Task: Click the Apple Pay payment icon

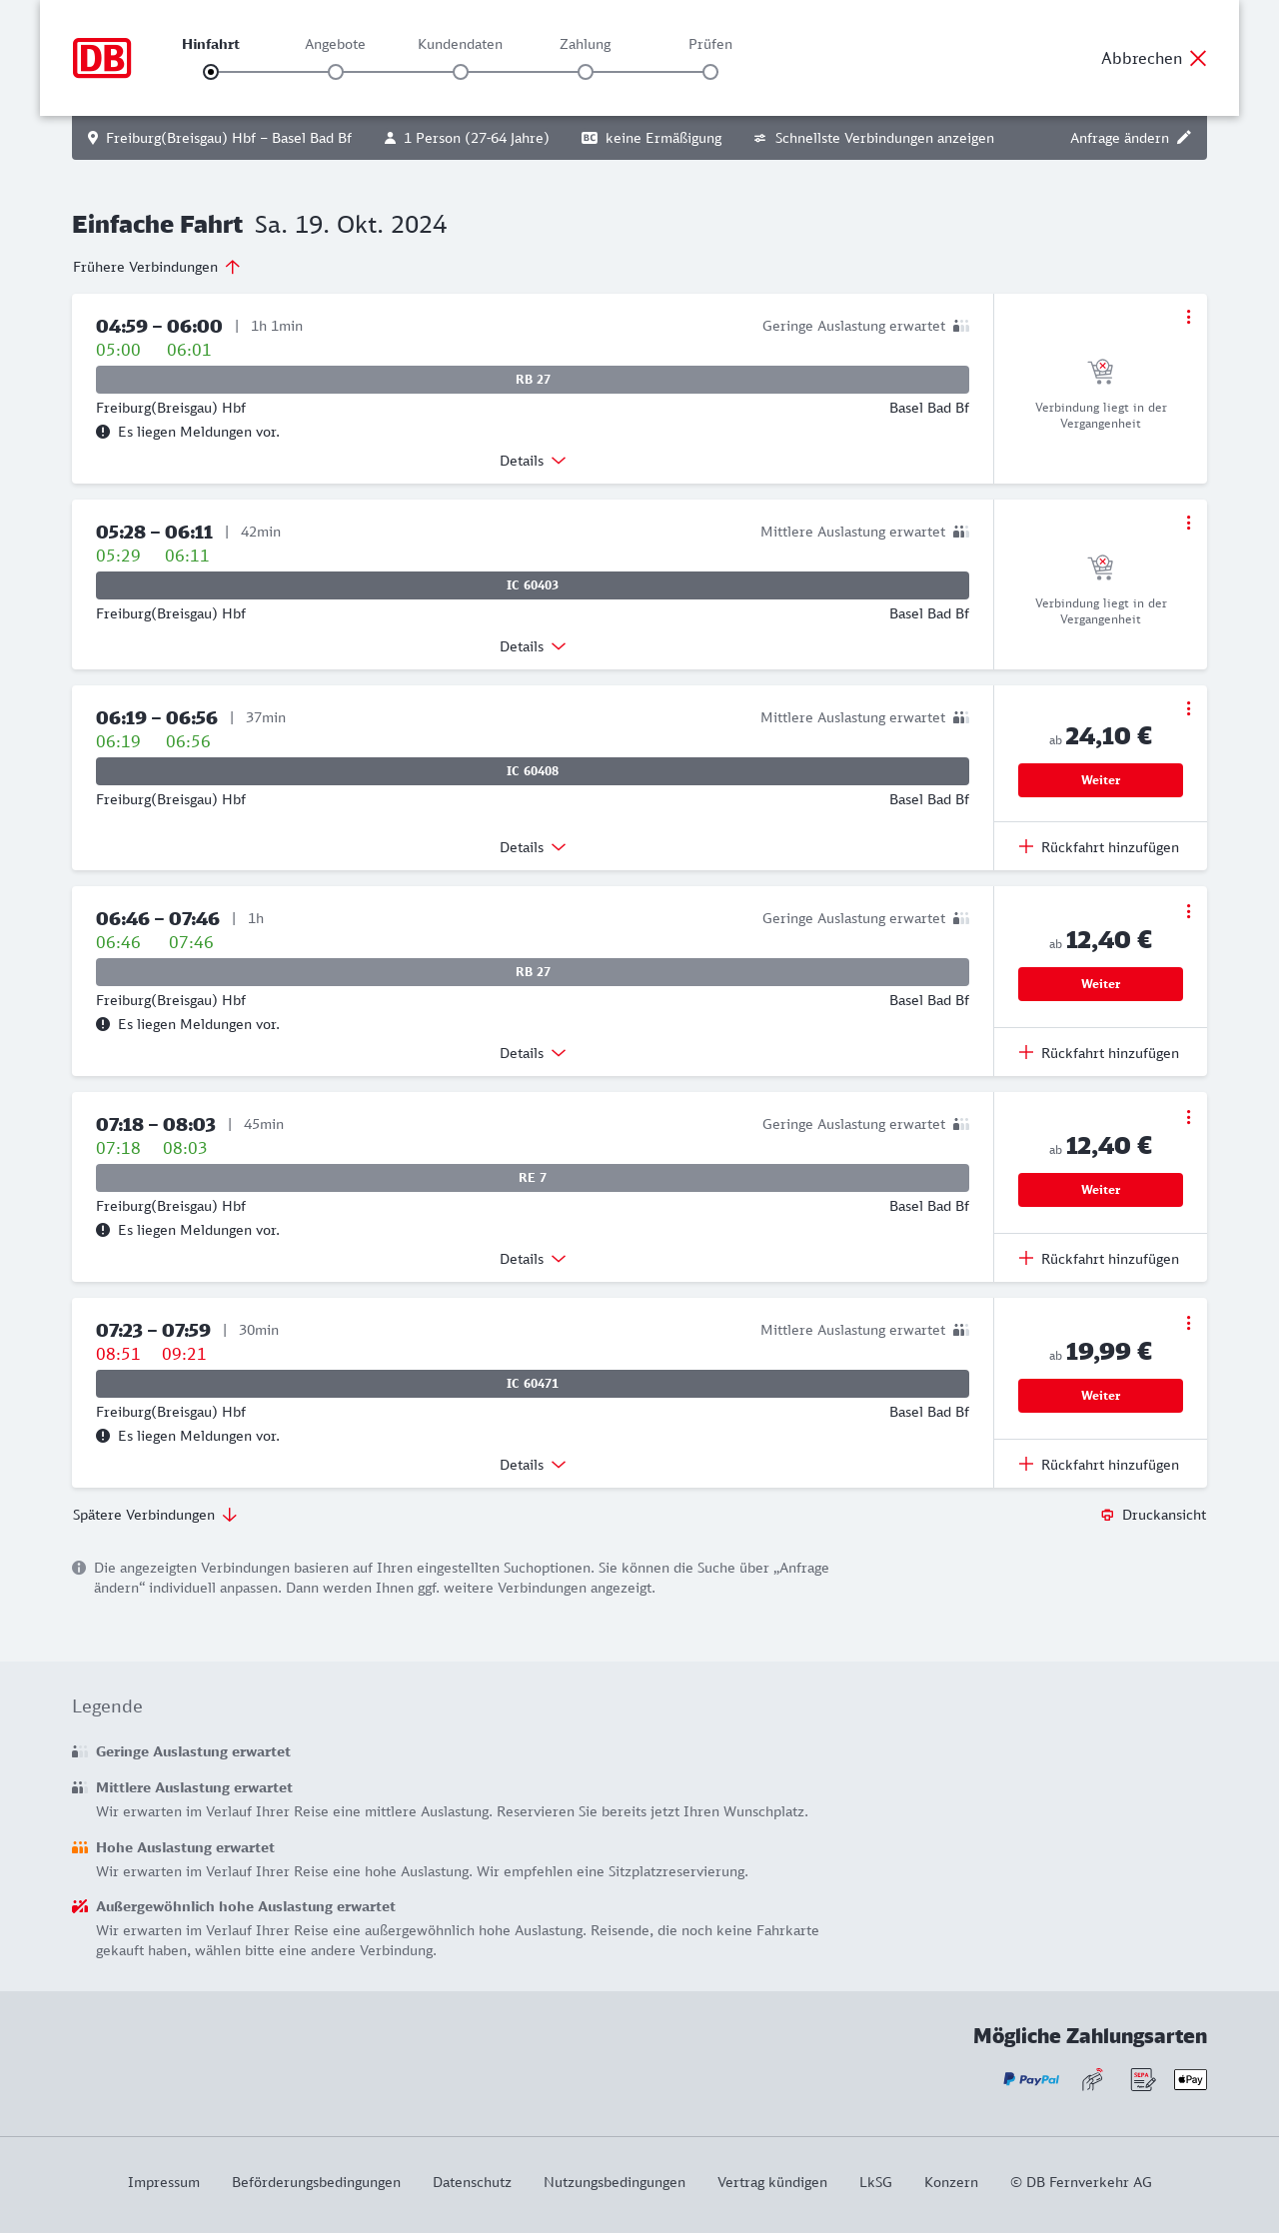Action: [1190, 2079]
